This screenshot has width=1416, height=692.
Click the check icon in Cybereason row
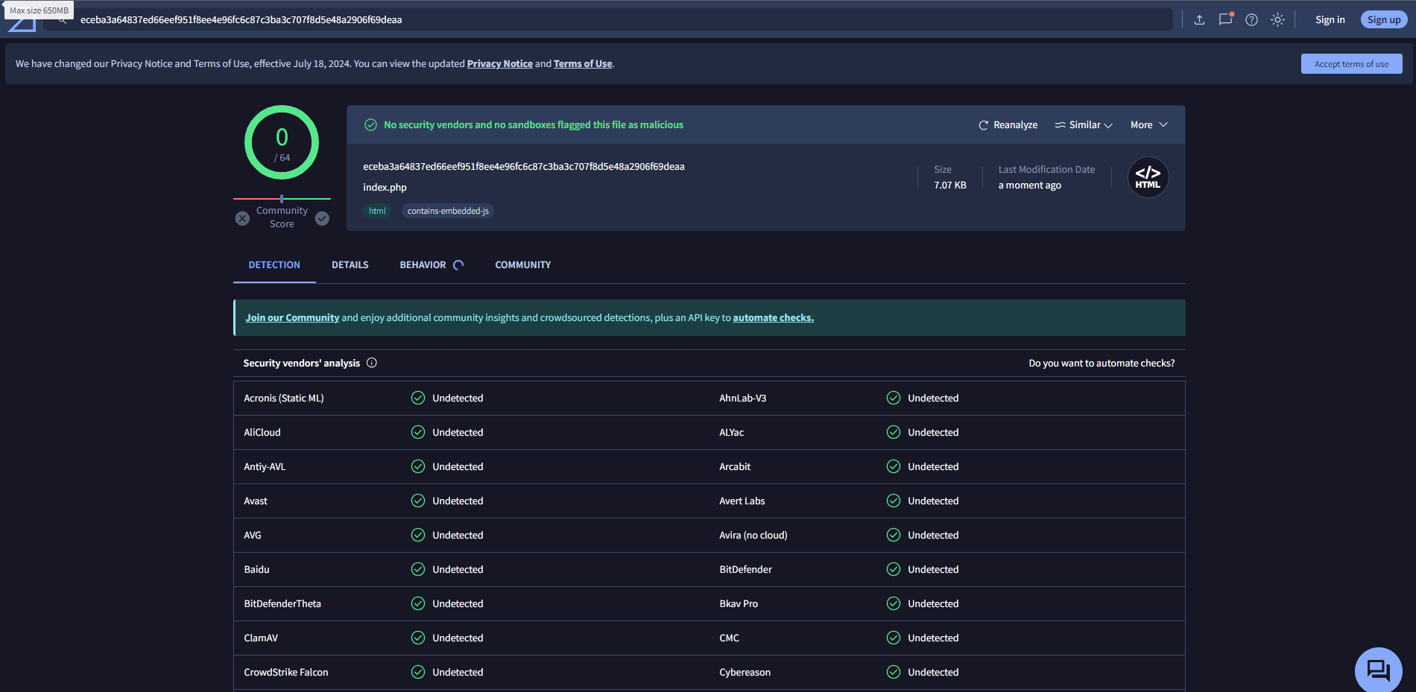click(894, 672)
